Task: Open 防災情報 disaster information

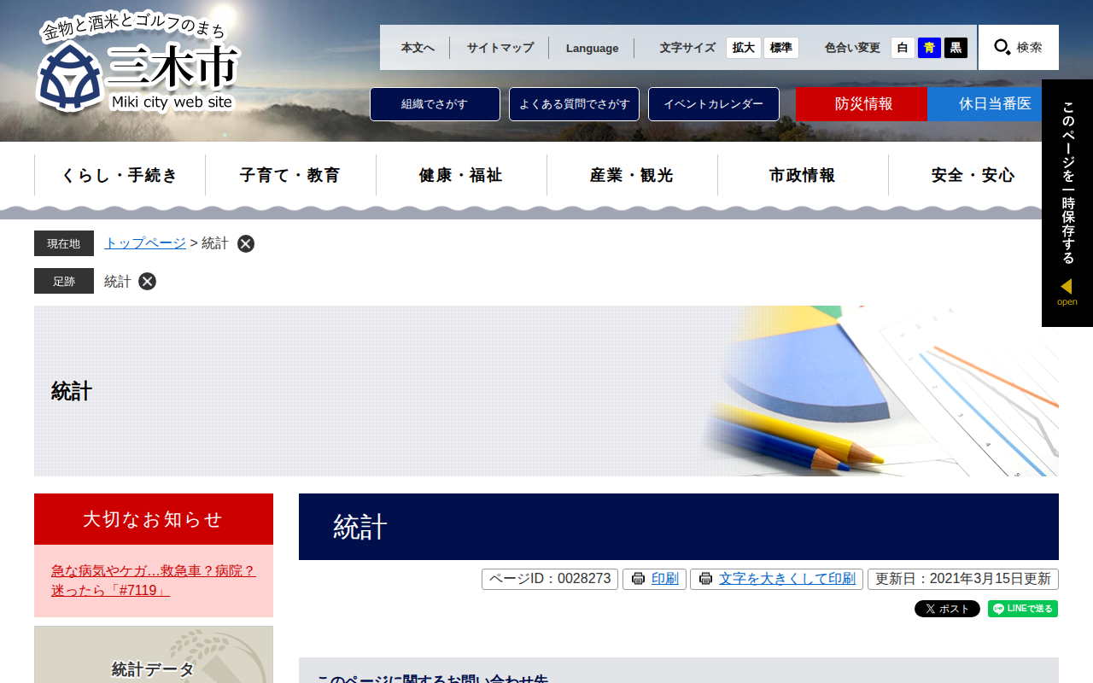Action: click(862, 104)
